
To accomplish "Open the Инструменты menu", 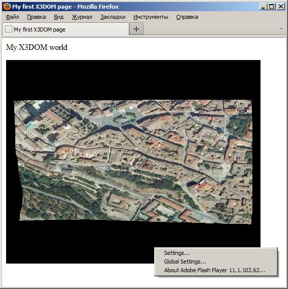I will click(151, 17).
